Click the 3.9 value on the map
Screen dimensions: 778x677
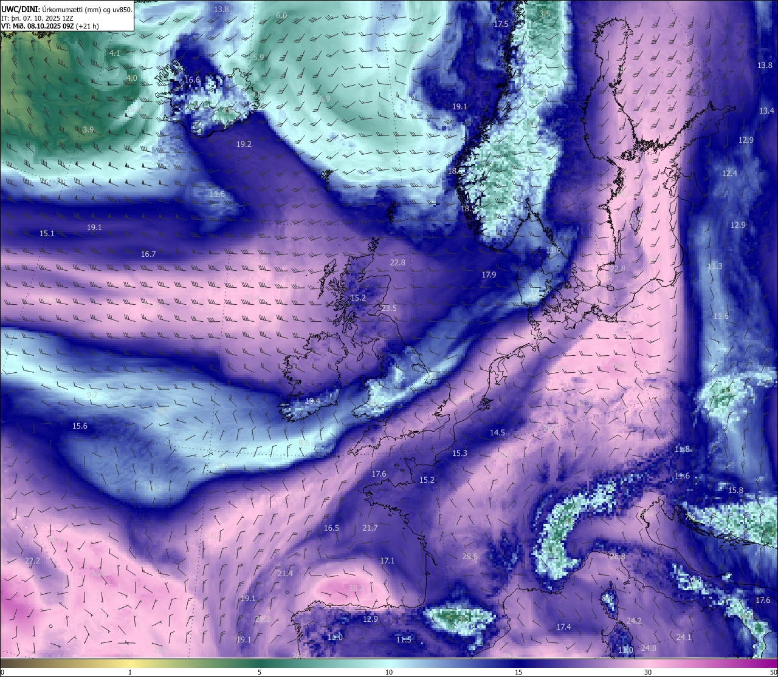(88, 129)
